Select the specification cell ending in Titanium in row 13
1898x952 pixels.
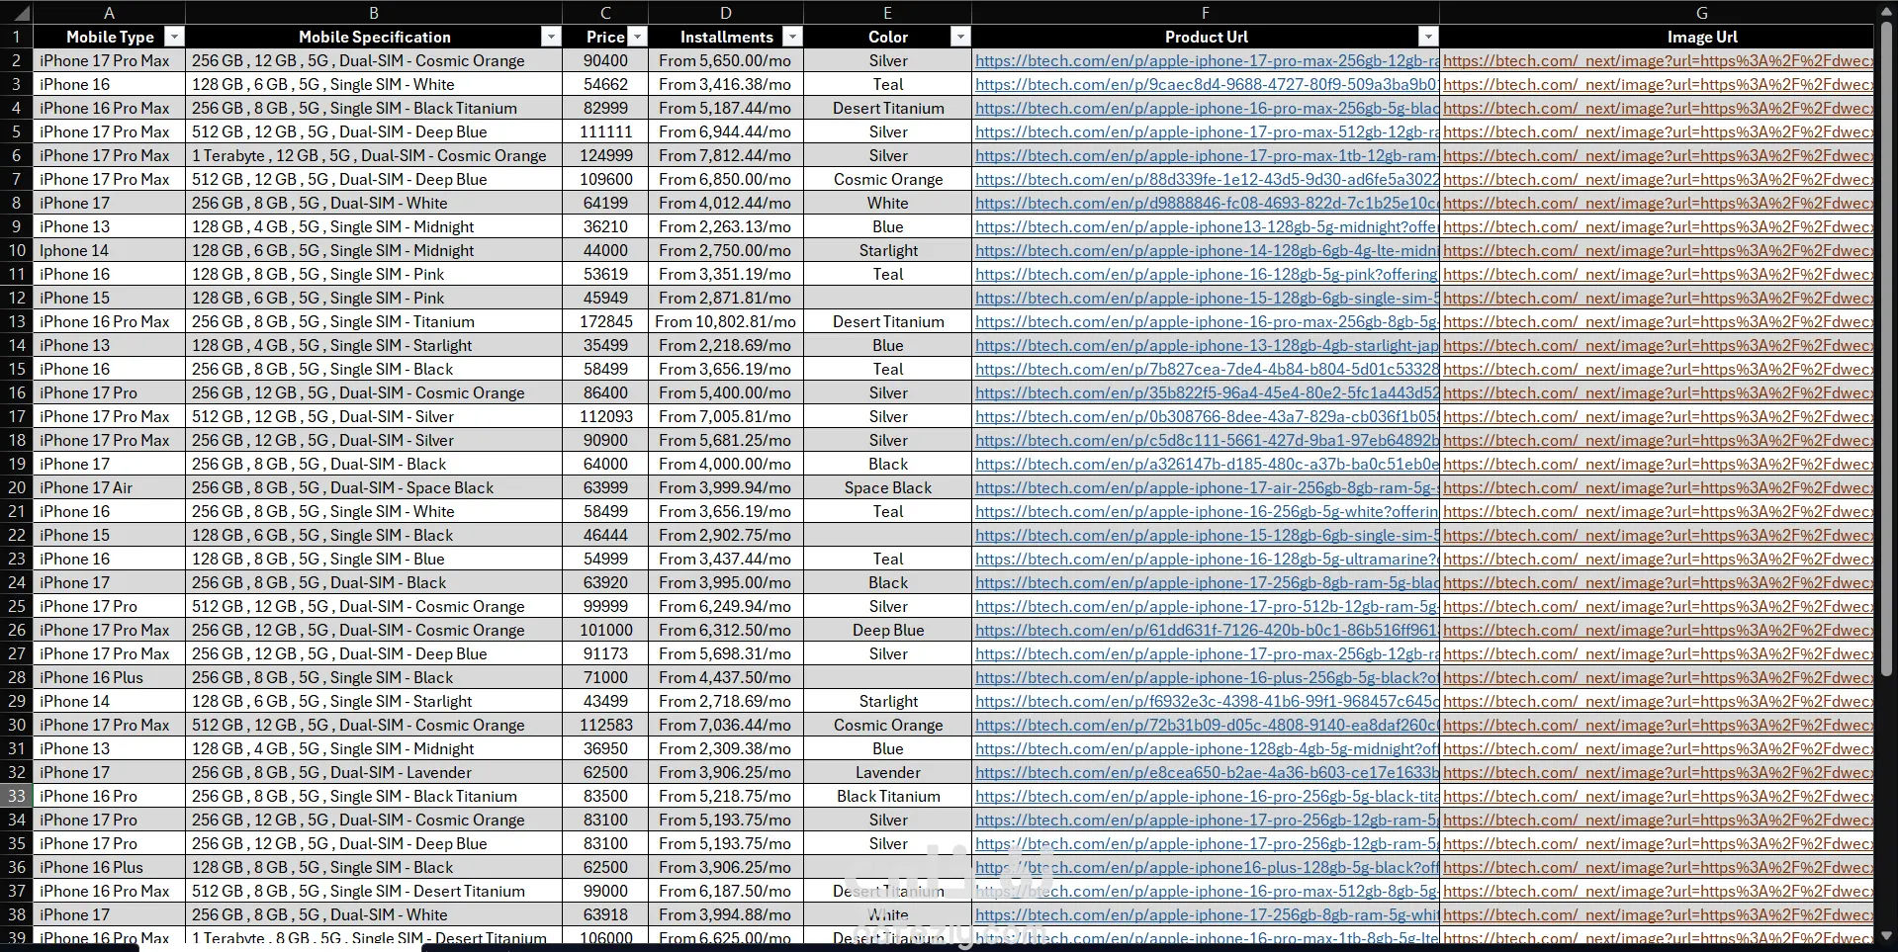pyautogui.click(x=374, y=321)
